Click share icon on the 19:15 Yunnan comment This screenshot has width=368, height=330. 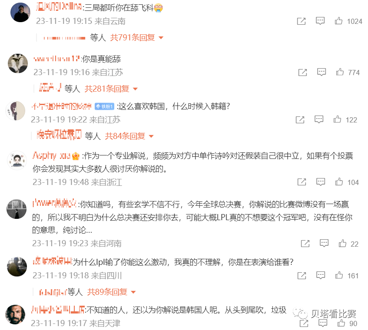pyautogui.click(x=302, y=21)
